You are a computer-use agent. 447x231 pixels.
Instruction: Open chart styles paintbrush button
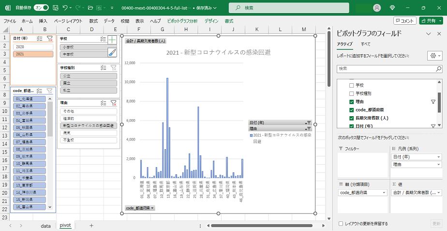pyautogui.click(x=112, y=52)
